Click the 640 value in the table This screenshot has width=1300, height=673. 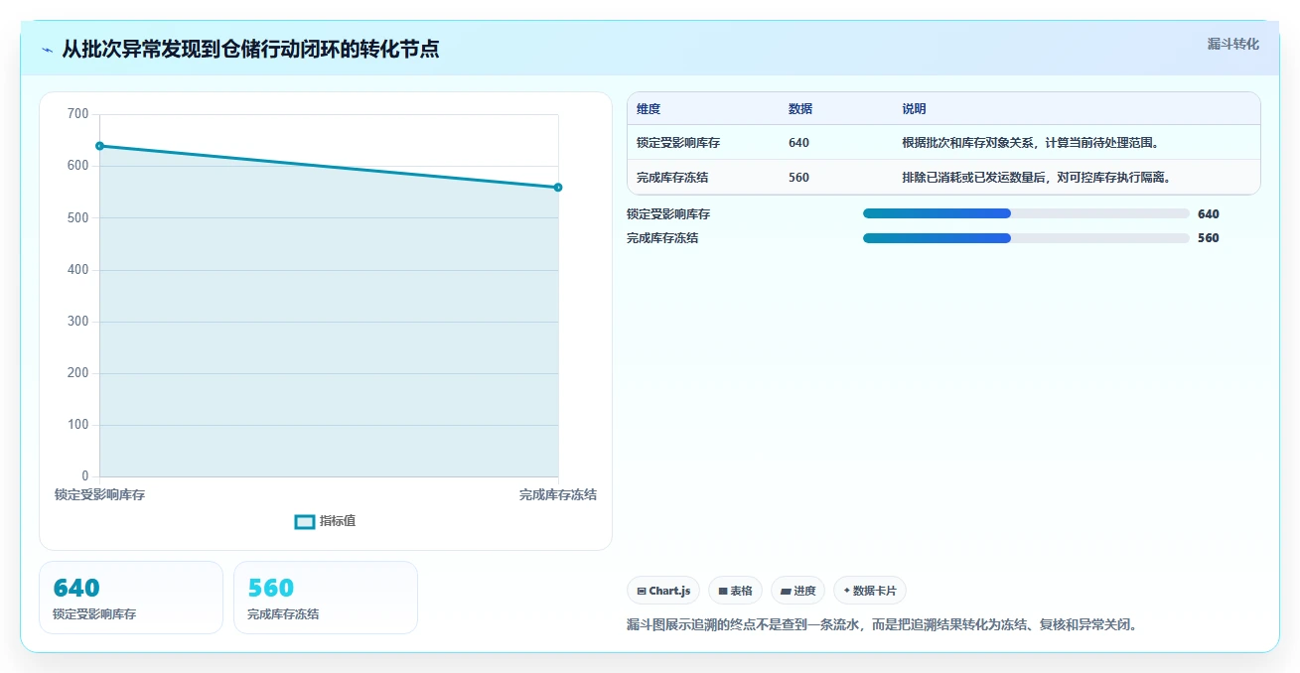798,143
